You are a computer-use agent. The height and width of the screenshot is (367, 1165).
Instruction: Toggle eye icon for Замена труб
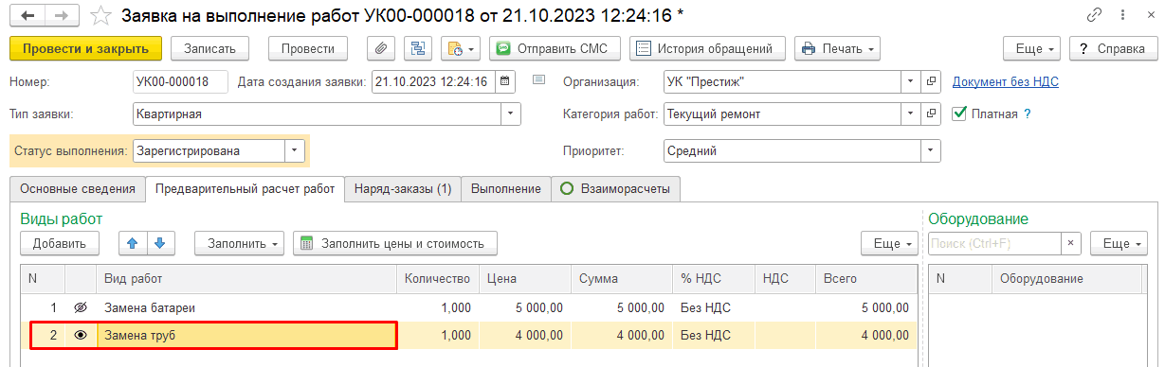point(81,335)
